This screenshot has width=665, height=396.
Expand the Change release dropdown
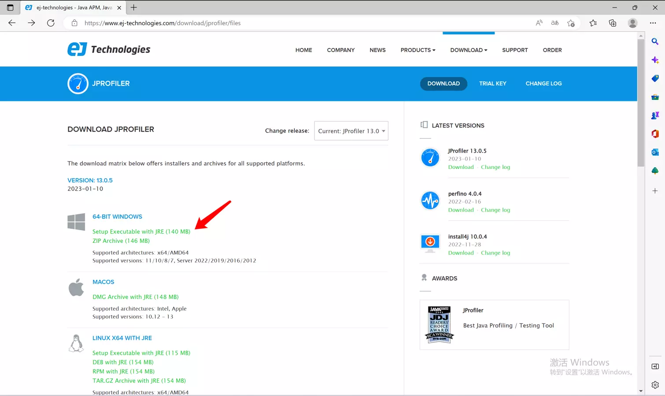click(351, 131)
